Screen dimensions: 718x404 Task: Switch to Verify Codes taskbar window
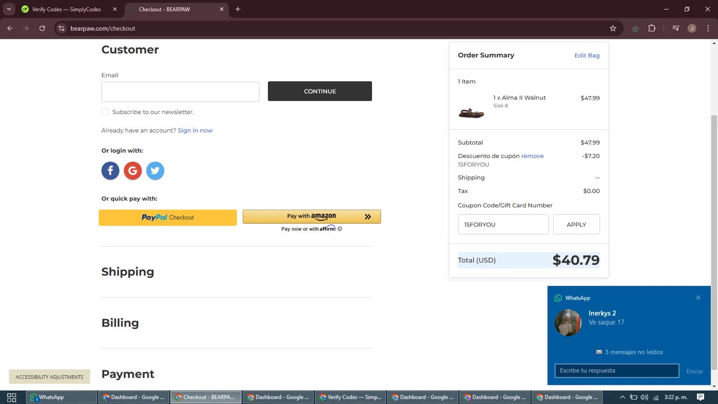[x=350, y=397]
